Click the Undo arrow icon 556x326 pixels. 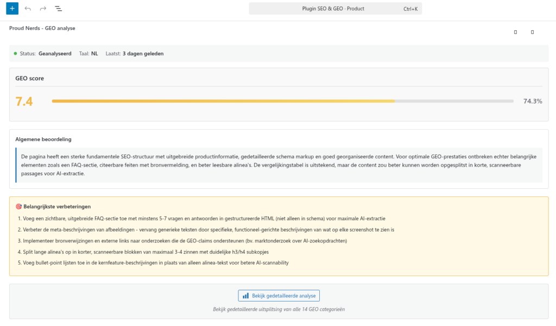(28, 9)
